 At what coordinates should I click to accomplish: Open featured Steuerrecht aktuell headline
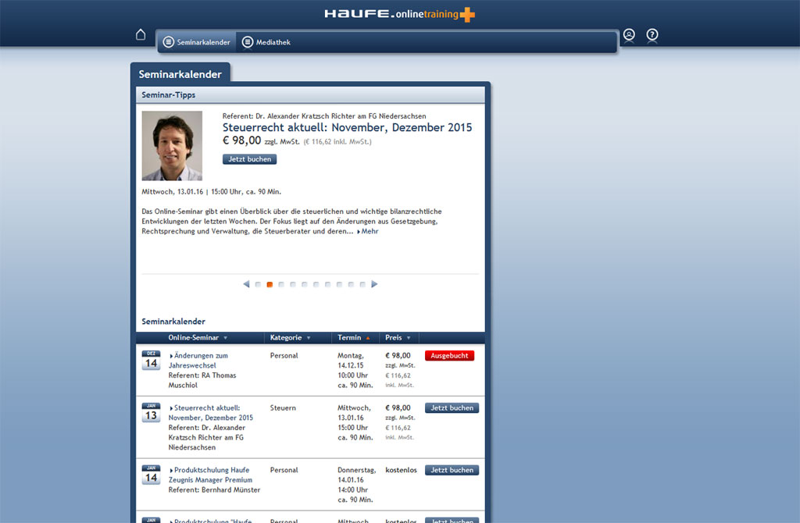[x=347, y=127]
